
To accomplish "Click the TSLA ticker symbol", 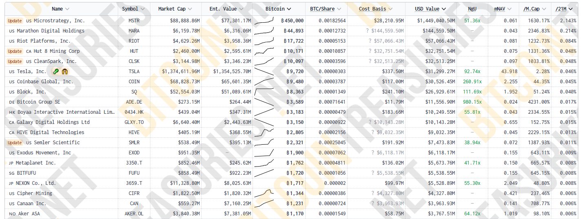I will [x=133, y=72].
